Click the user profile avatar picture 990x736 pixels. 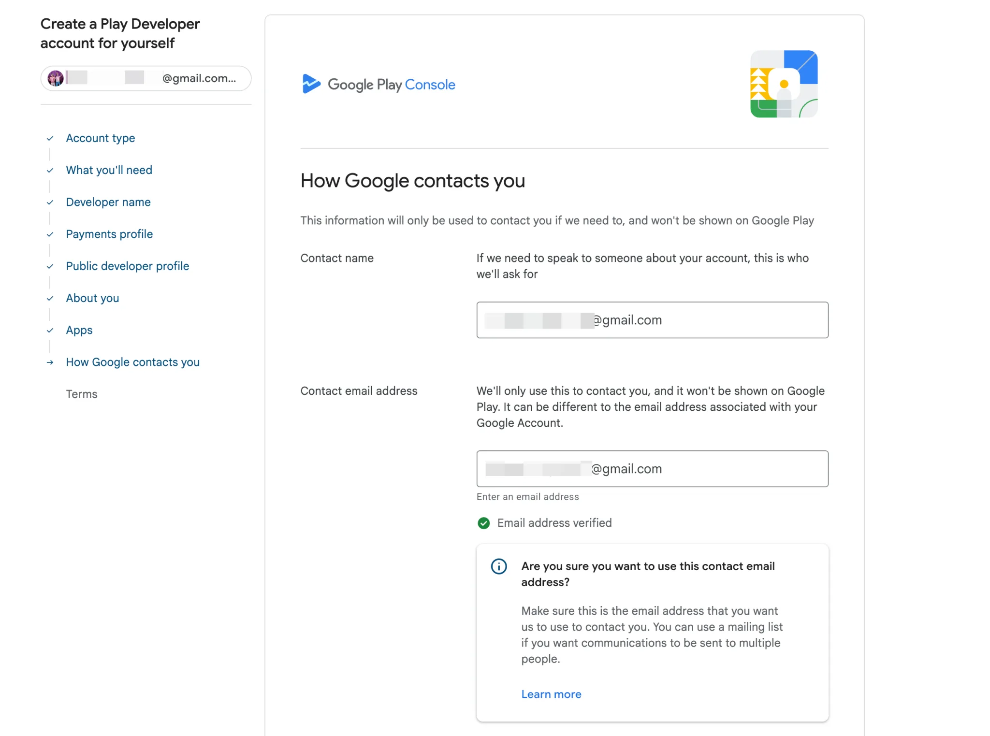coord(55,78)
